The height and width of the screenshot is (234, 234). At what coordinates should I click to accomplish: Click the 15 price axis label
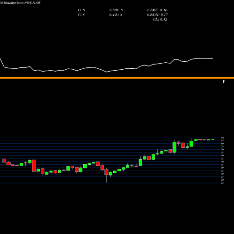tap(222, 183)
